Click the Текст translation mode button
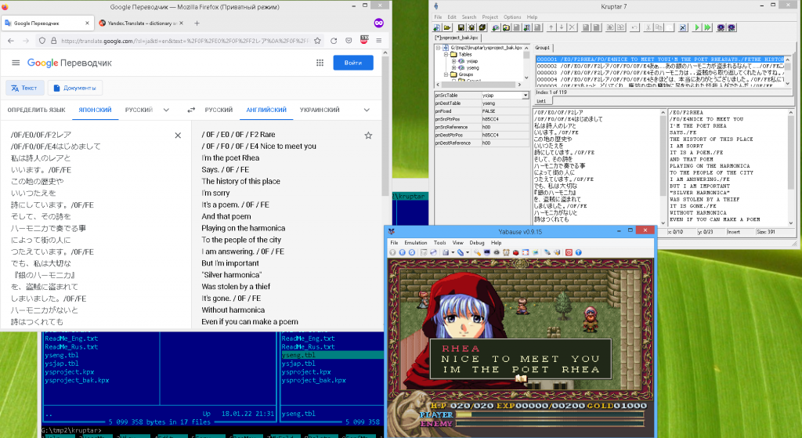 click(24, 88)
